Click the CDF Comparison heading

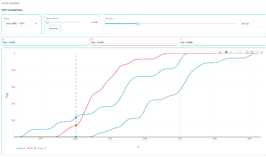12,10
